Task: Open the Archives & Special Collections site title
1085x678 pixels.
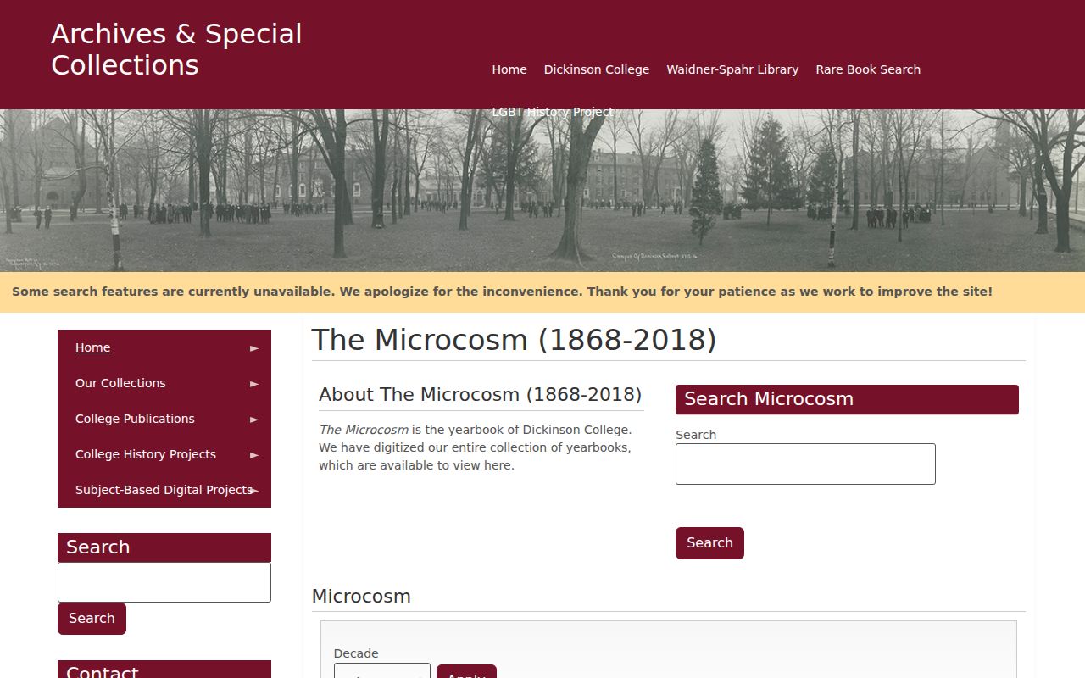Action: point(176,49)
